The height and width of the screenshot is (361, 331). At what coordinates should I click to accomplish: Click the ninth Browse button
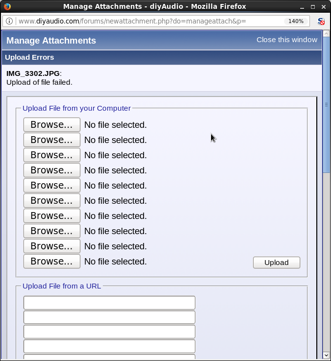pyautogui.click(x=52, y=246)
